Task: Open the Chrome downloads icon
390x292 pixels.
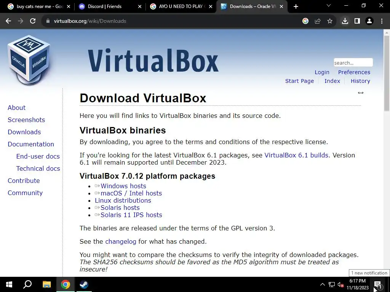Action: (x=345, y=21)
